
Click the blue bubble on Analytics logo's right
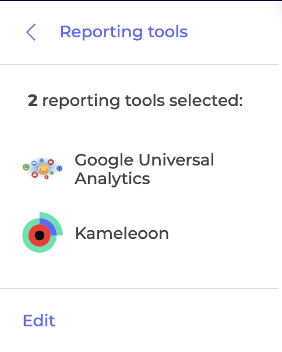59,168
